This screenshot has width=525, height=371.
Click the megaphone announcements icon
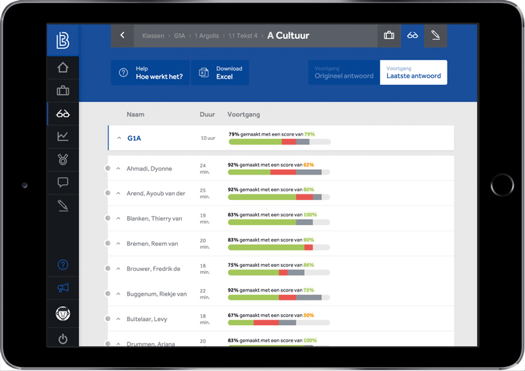coord(62,288)
